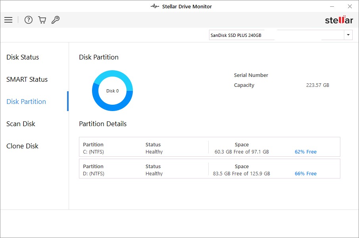This screenshot has height=238, width=359.
Task: Click the key activation icon
Action: click(56, 20)
